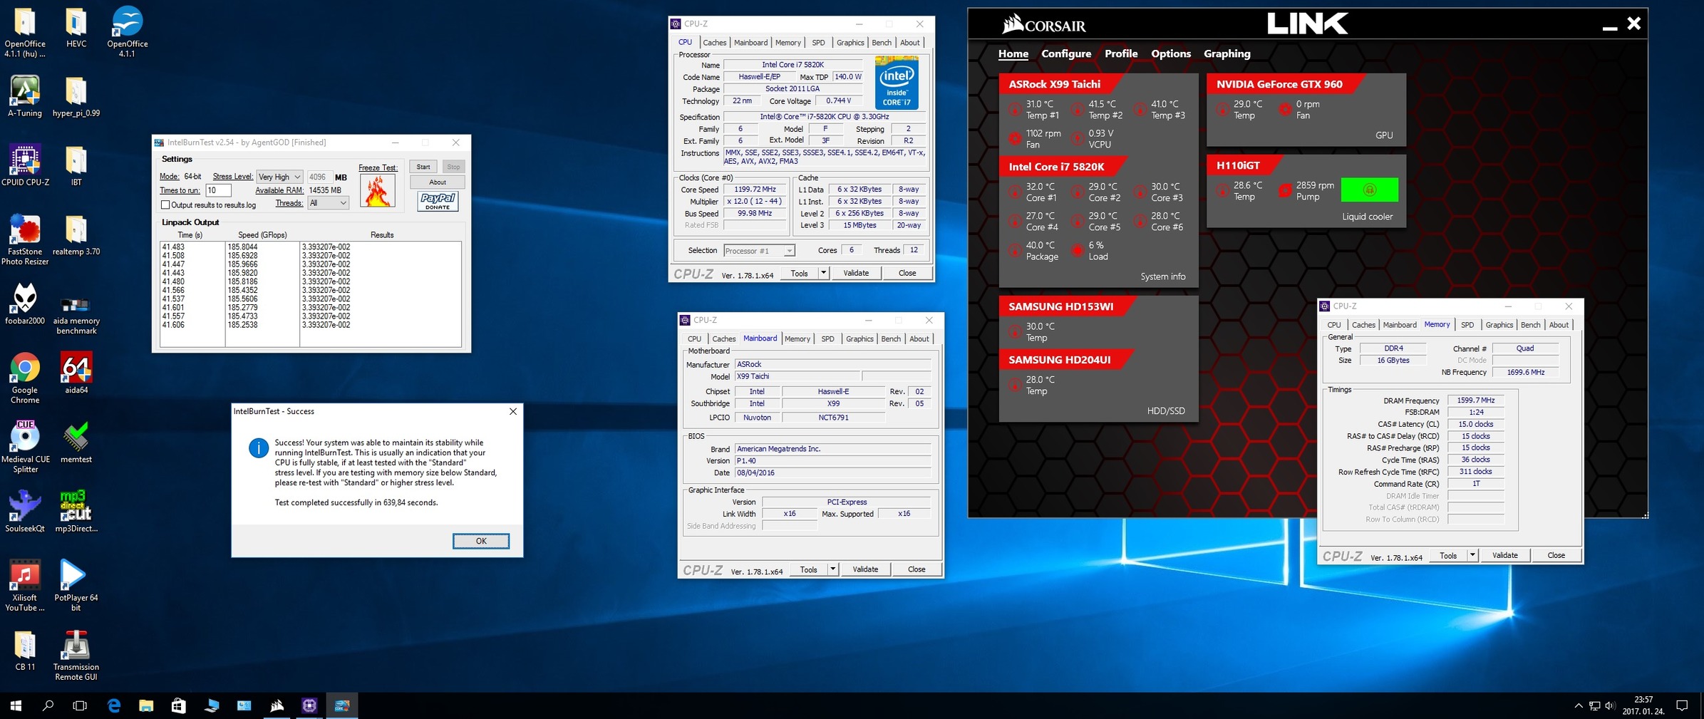1704x719 pixels.
Task: Click the Intel inside Core i7 logo
Action: pyautogui.click(x=897, y=83)
